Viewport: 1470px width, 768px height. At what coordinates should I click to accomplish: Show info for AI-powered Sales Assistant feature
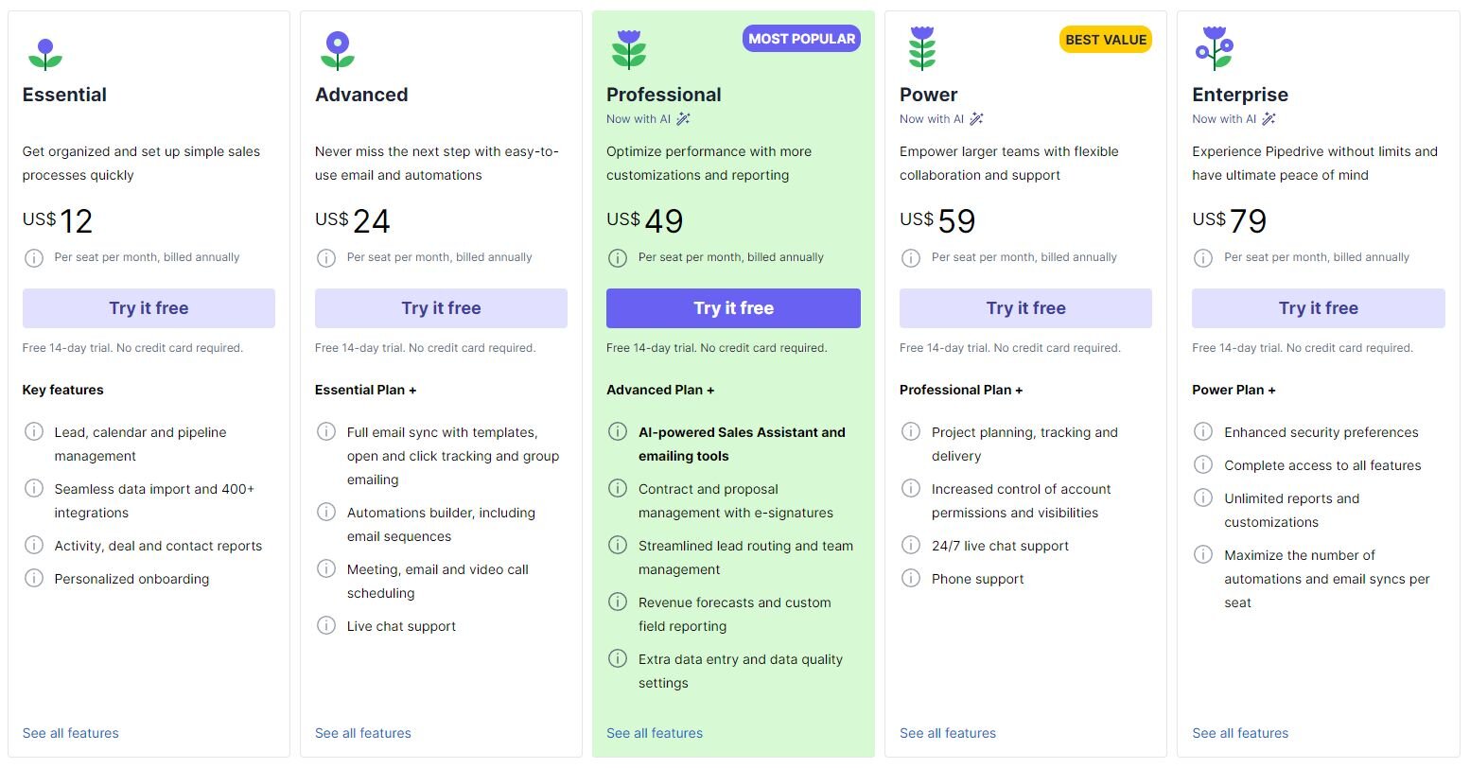pyautogui.click(x=618, y=431)
